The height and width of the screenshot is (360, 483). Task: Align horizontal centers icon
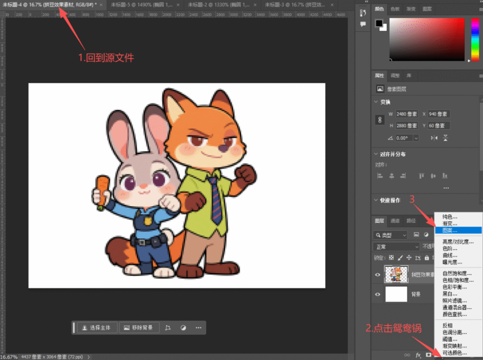coord(391,176)
